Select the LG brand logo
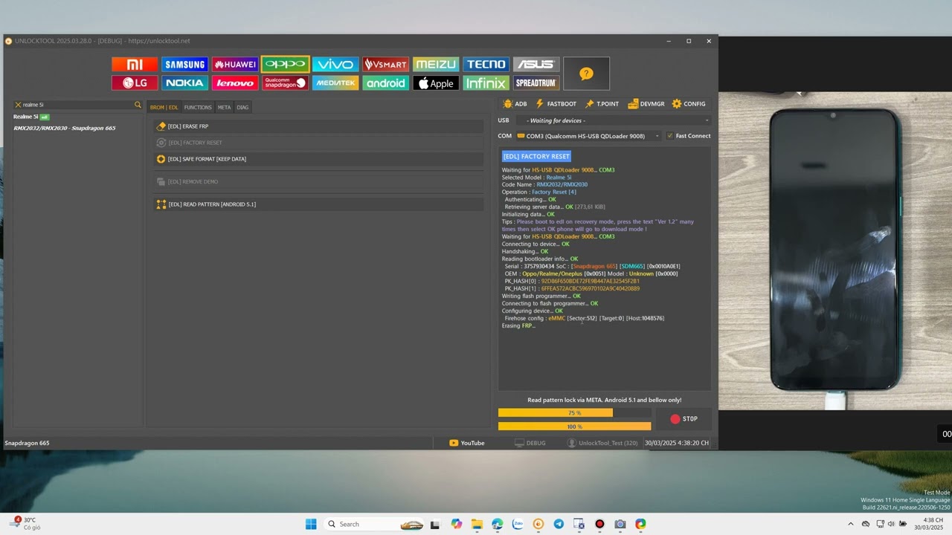 (x=135, y=83)
